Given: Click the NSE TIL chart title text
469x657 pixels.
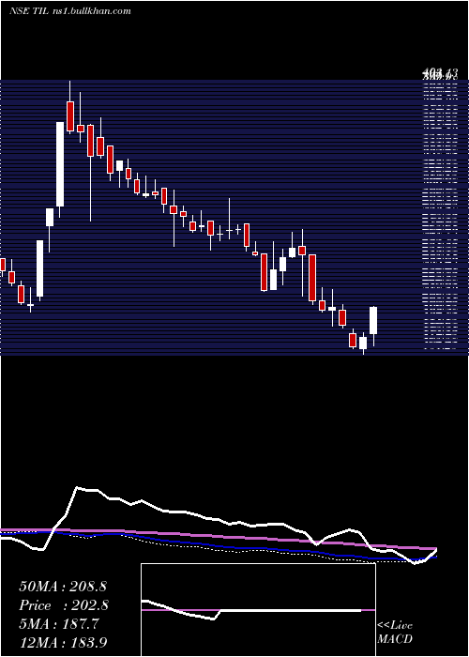Looking at the screenshot, I should pyautogui.click(x=69, y=11).
